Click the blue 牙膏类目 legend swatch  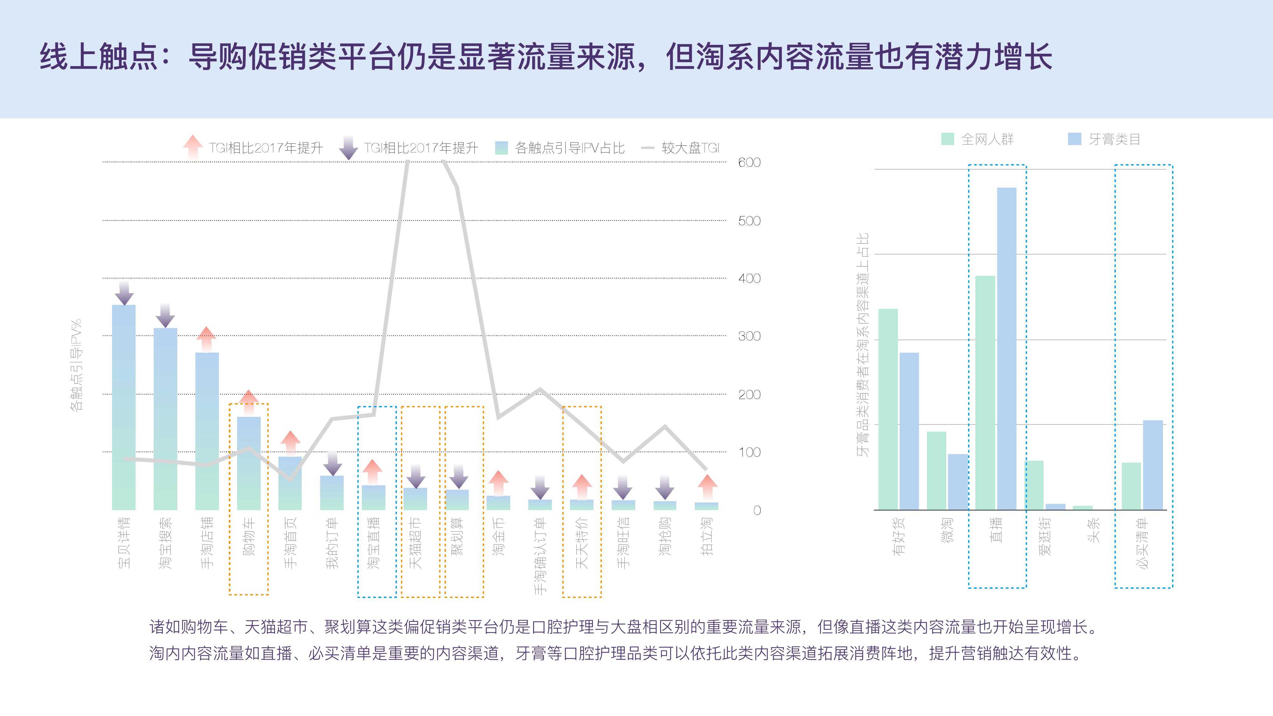(x=1074, y=139)
